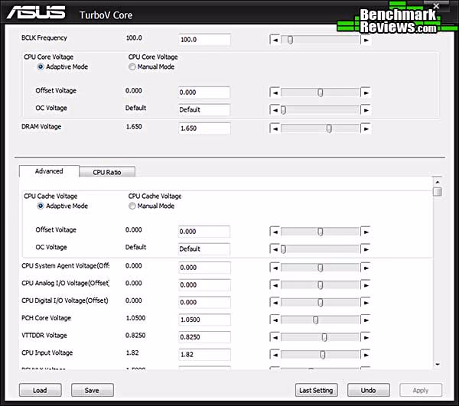Undo the recent changes
Screen dimensions: 459x406
(368, 390)
